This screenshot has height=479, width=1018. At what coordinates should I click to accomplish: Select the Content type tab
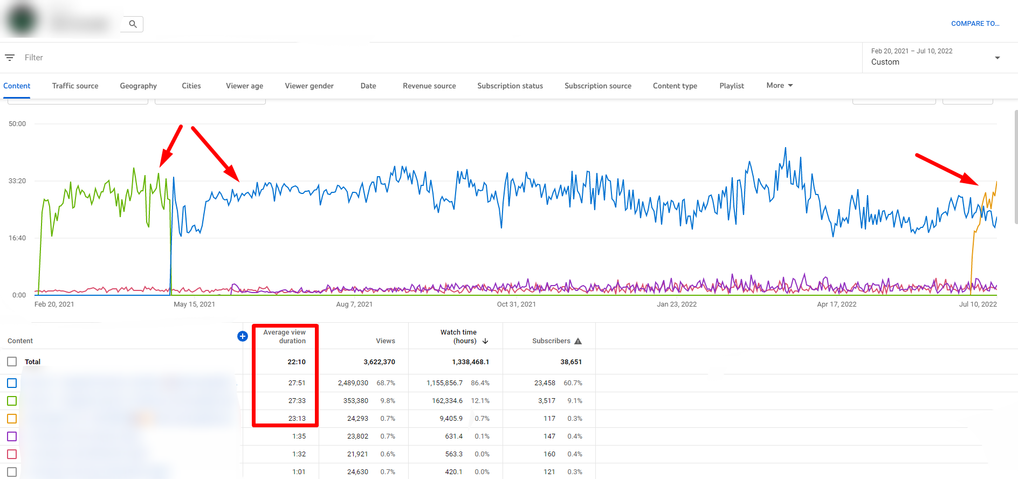(675, 86)
